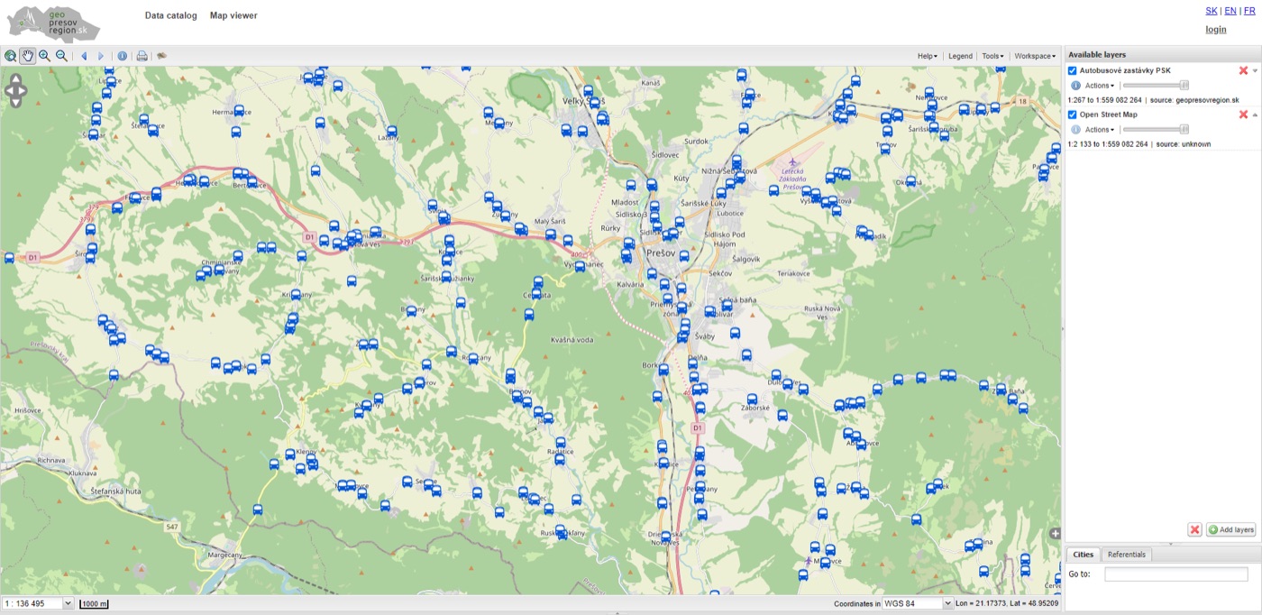Open the Help dropdown menu

point(928,56)
